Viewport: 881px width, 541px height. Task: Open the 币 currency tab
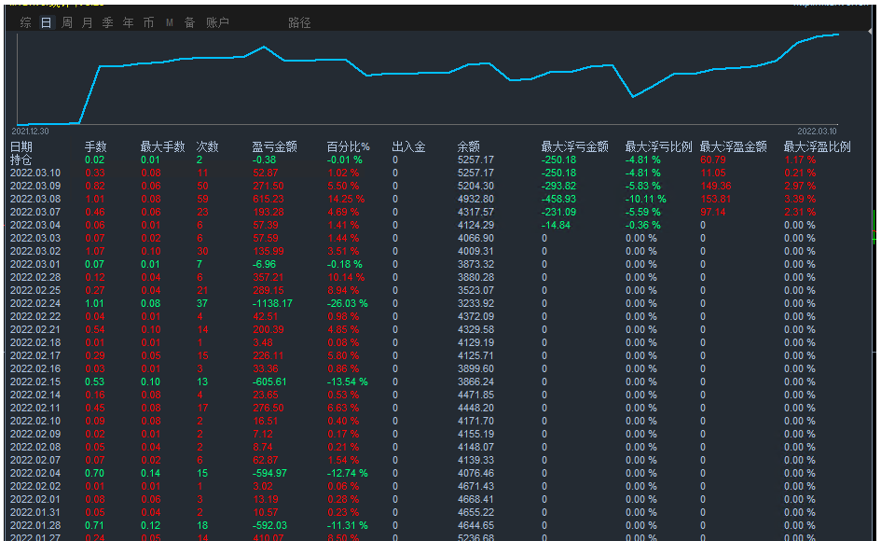tap(148, 22)
